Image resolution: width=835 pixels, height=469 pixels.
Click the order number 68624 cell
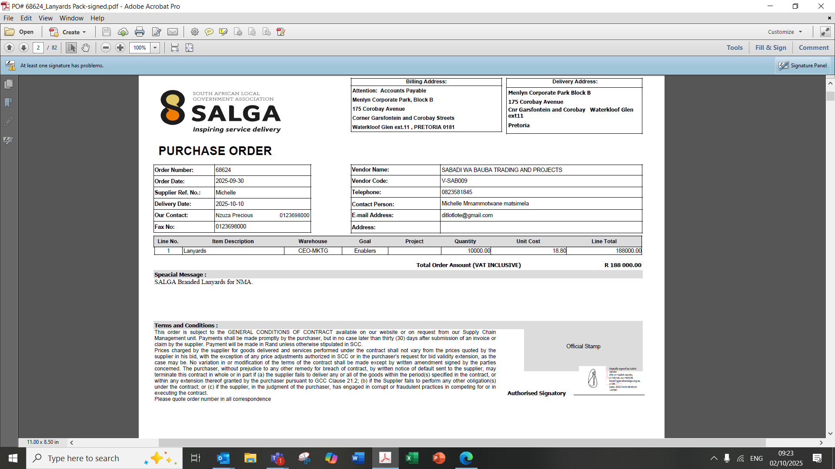pos(262,170)
